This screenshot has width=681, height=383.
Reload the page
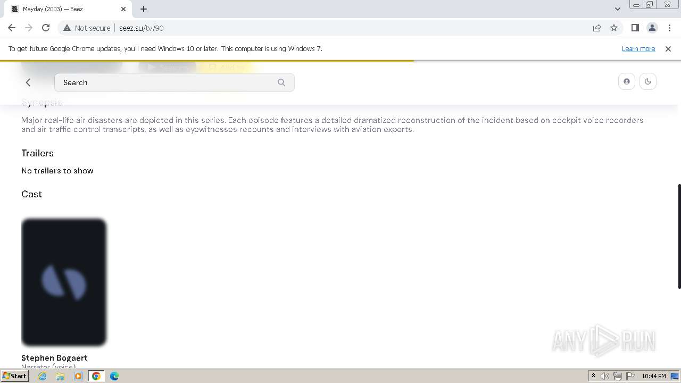tap(46, 28)
